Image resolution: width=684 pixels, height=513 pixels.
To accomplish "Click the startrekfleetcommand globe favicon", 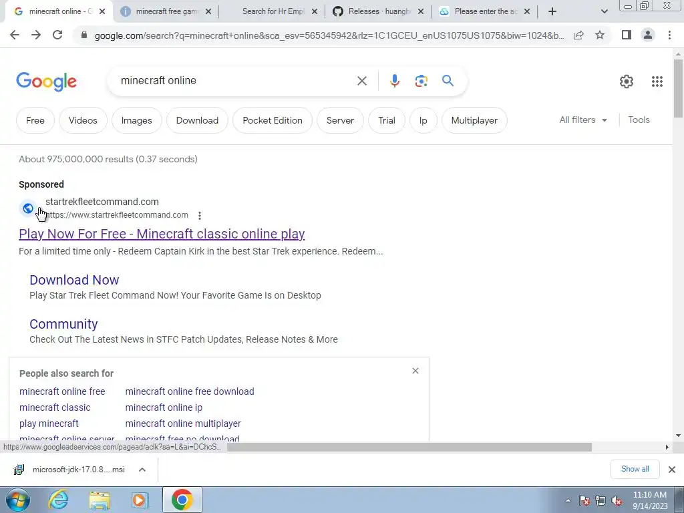I will click(x=27, y=208).
